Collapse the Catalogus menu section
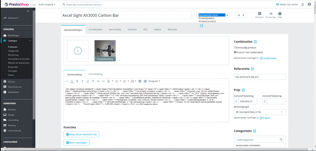Image resolution: width=316 pixels, height=151 pixels. pyautogui.click(x=30, y=41)
